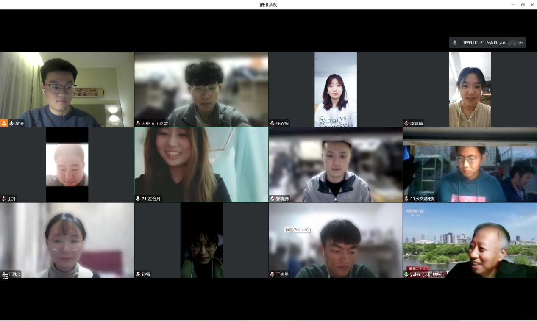This screenshot has width=537, height=321.
Task: Restore down the meeting window
Action: 523,5
